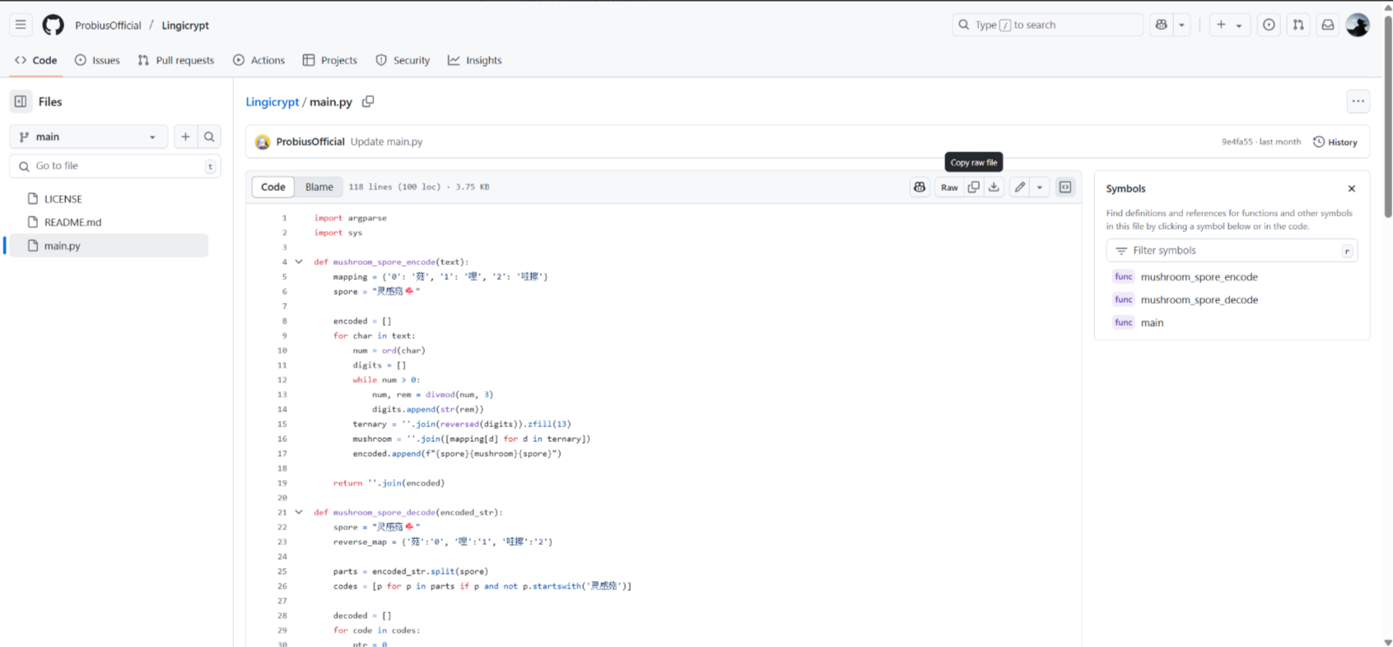Screen dimensions: 1393x647
Task: Switch to the Actions tab
Action: pos(259,60)
